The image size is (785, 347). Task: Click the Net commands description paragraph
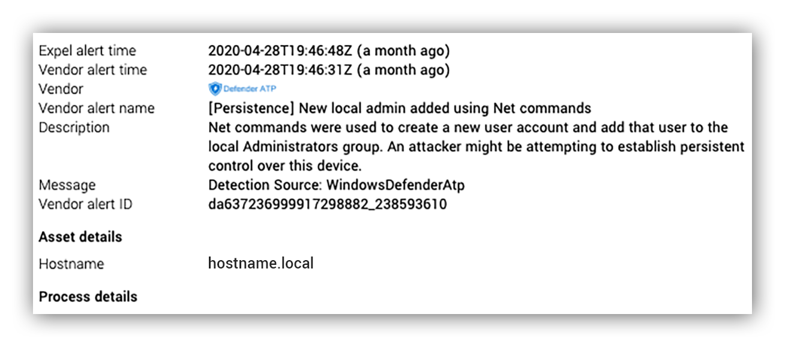pyautogui.click(x=476, y=146)
